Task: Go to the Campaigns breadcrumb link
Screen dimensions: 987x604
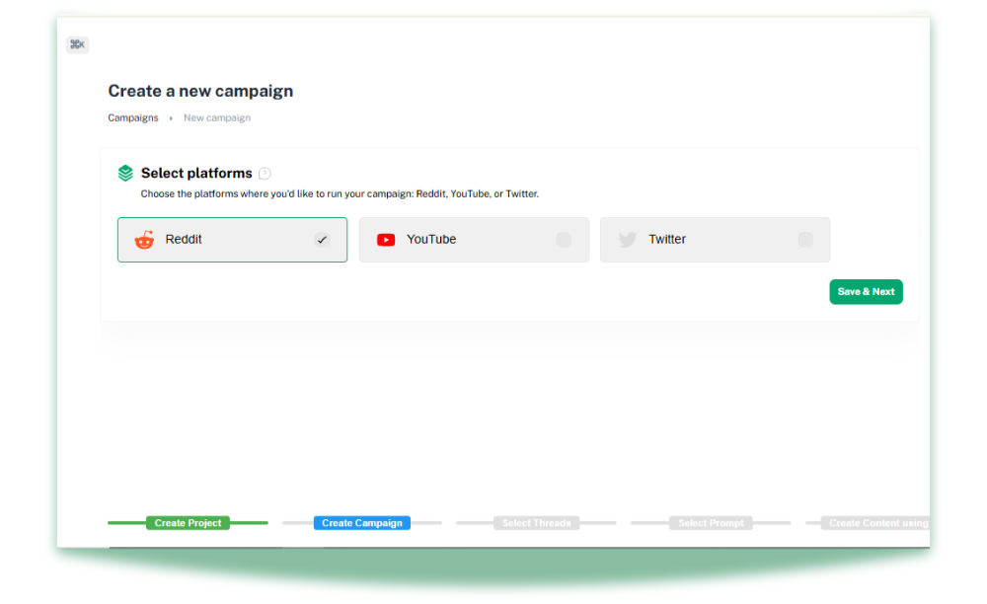Action: [x=133, y=117]
